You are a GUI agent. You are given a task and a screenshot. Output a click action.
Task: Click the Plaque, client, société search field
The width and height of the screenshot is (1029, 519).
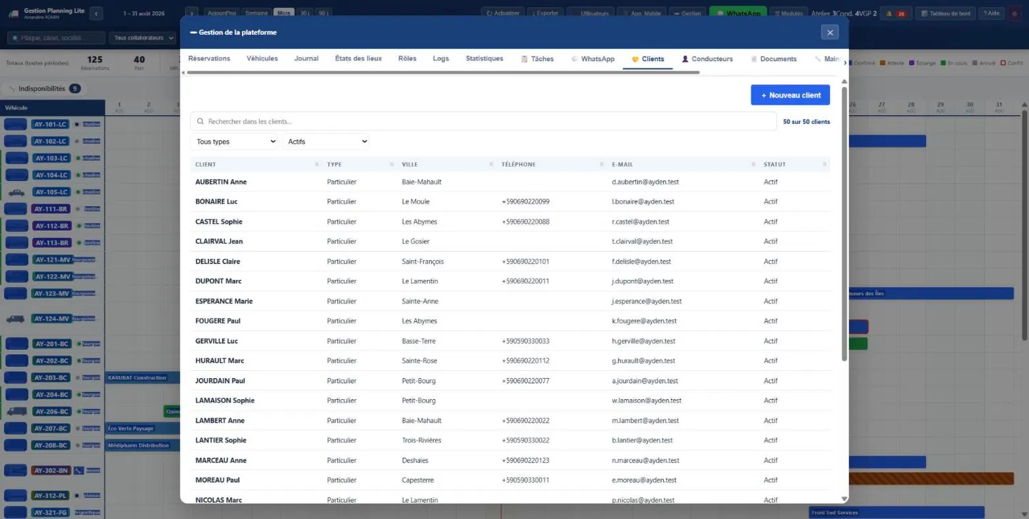(56, 38)
